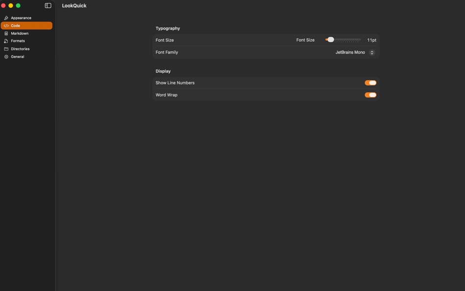Click the Font Family popup arrows icon

click(x=371, y=52)
